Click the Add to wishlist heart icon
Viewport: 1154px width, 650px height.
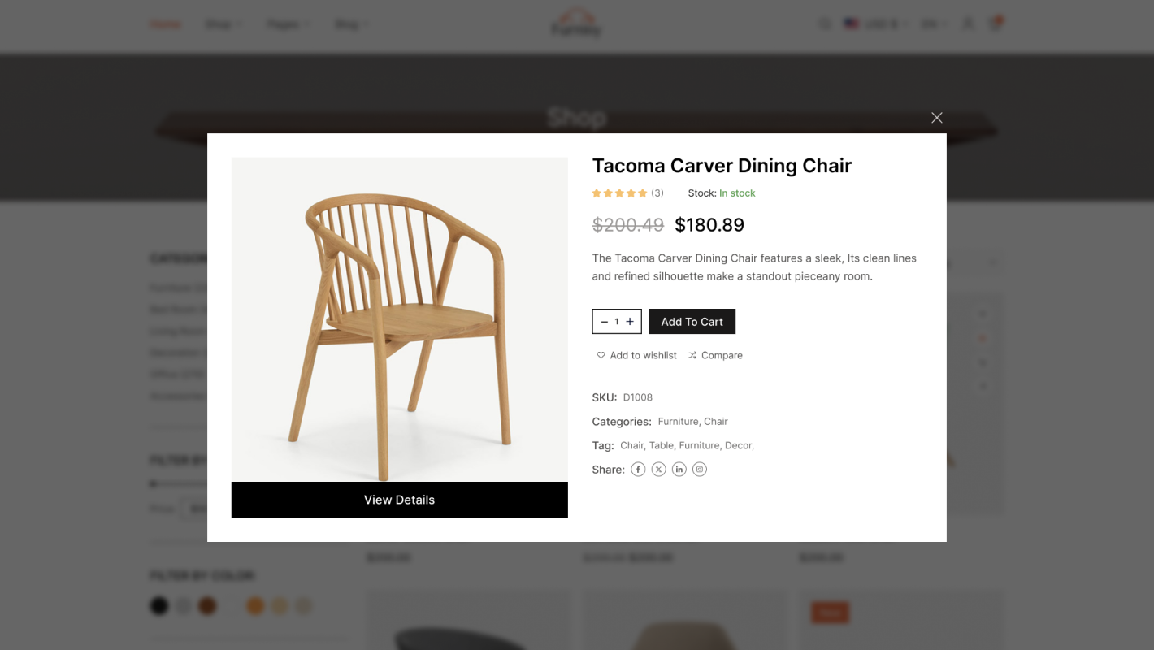pos(601,355)
